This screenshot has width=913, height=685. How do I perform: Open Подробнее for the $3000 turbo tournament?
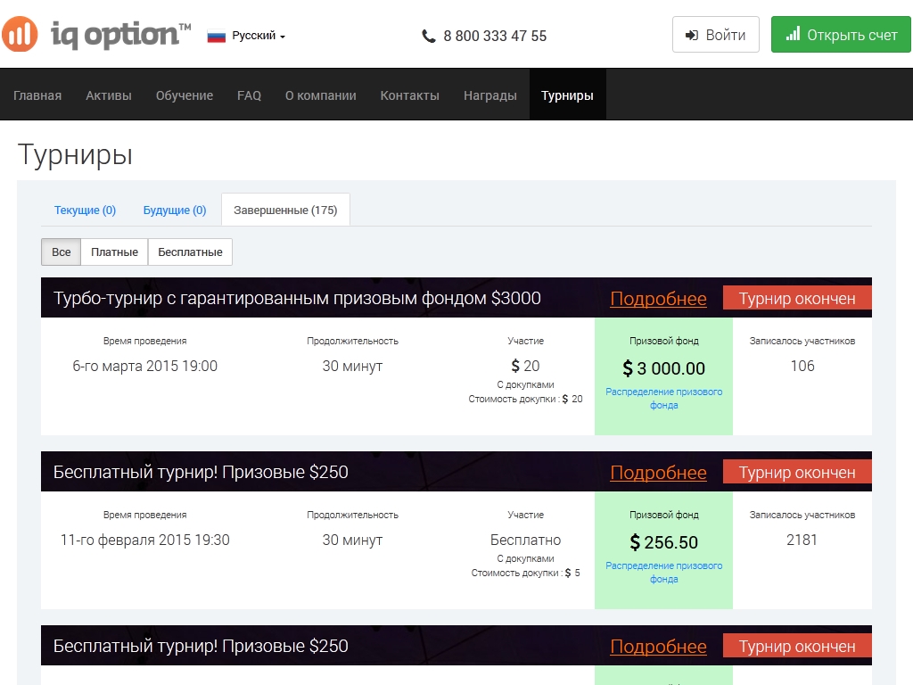658,299
